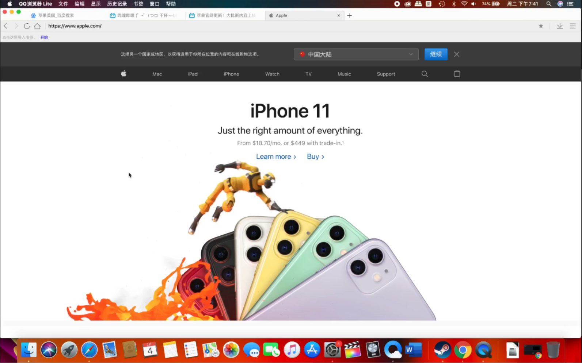The image size is (582, 363).
Task: Open a new tab with the plus button
Action: click(349, 16)
